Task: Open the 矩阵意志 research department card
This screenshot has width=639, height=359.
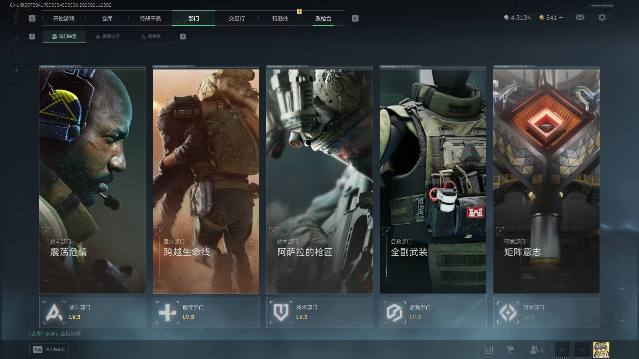Action: tap(546, 181)
